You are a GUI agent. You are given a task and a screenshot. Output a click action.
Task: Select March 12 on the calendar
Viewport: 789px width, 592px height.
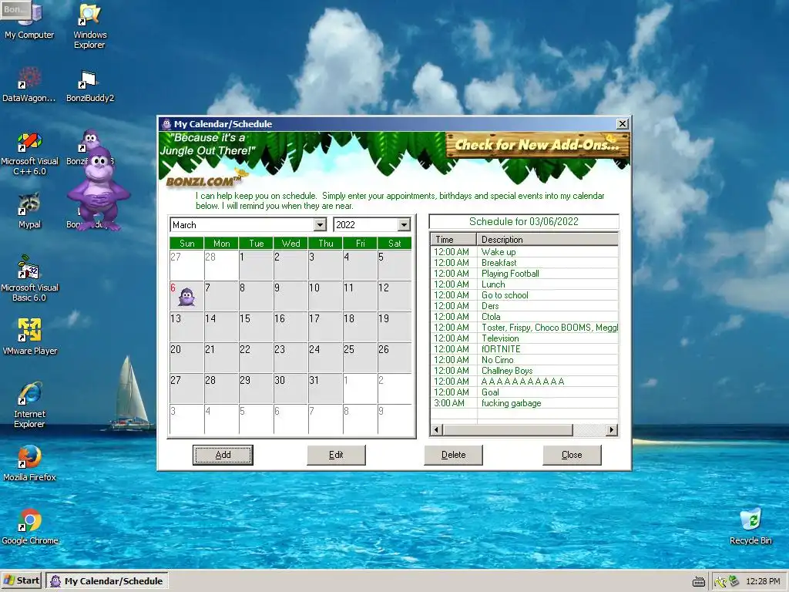coord(394,296)
